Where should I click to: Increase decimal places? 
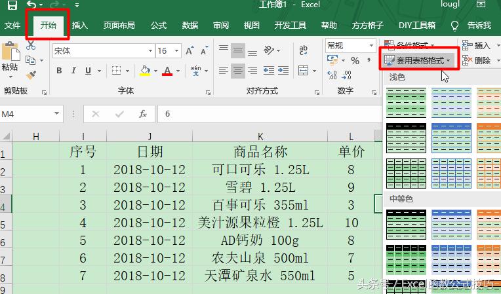(332, 75)
